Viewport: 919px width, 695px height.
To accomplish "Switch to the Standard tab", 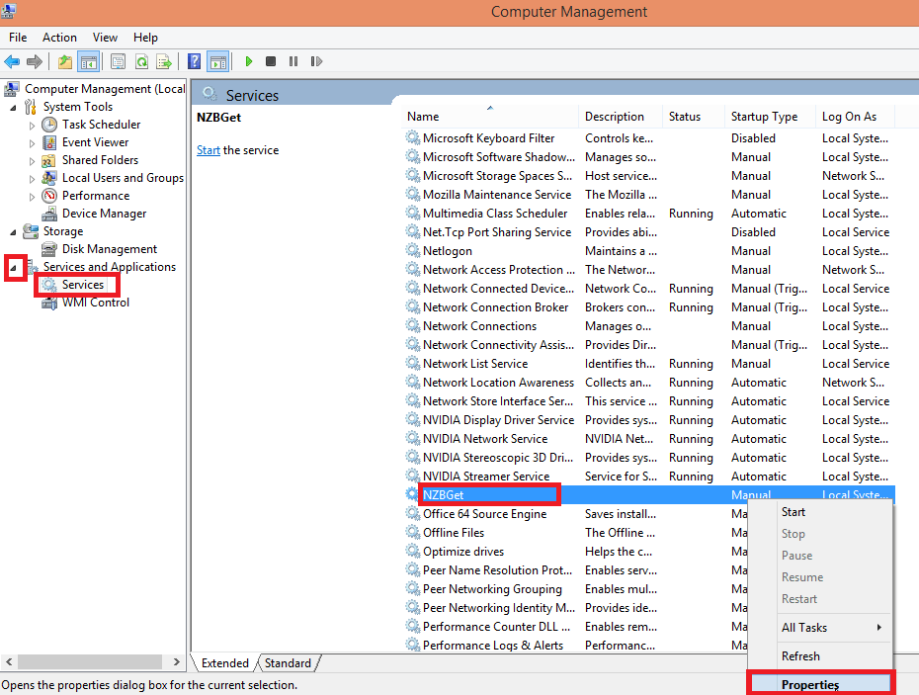I will click(x=288, y=663).
